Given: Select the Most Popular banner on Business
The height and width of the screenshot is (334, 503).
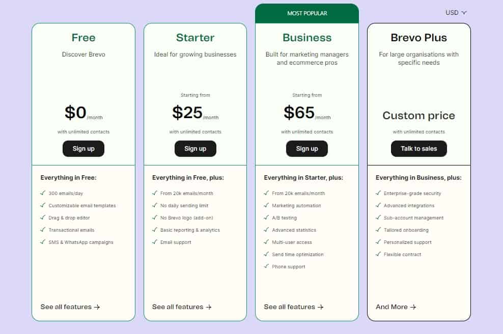Looking at the screenshot, I should pyautogui.click(x=307, y=13).
